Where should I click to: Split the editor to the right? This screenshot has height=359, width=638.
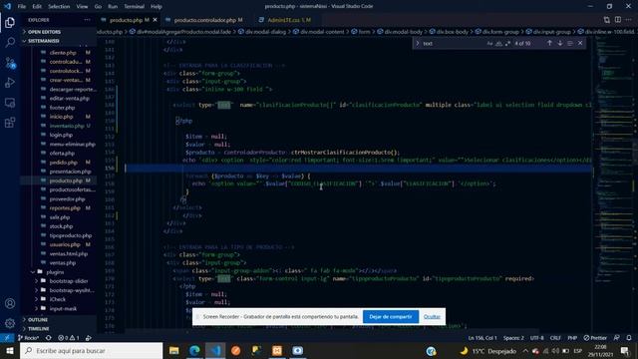point(618,20)
